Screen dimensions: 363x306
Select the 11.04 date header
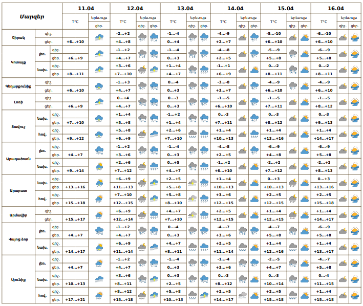pos(86,9)
